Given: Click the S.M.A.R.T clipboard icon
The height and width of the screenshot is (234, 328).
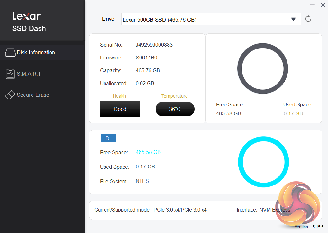Looking at the screenshot, I should click(10, 74).
